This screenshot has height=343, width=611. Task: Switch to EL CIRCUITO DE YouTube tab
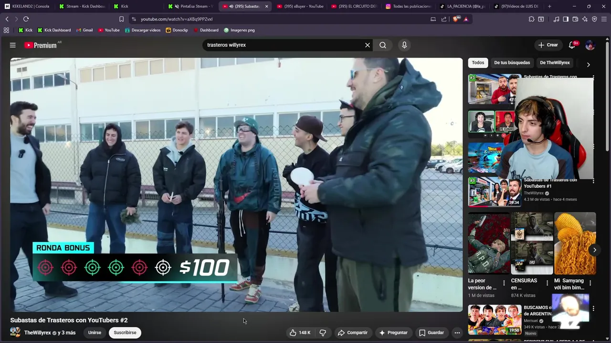click(x=355, y=6)
